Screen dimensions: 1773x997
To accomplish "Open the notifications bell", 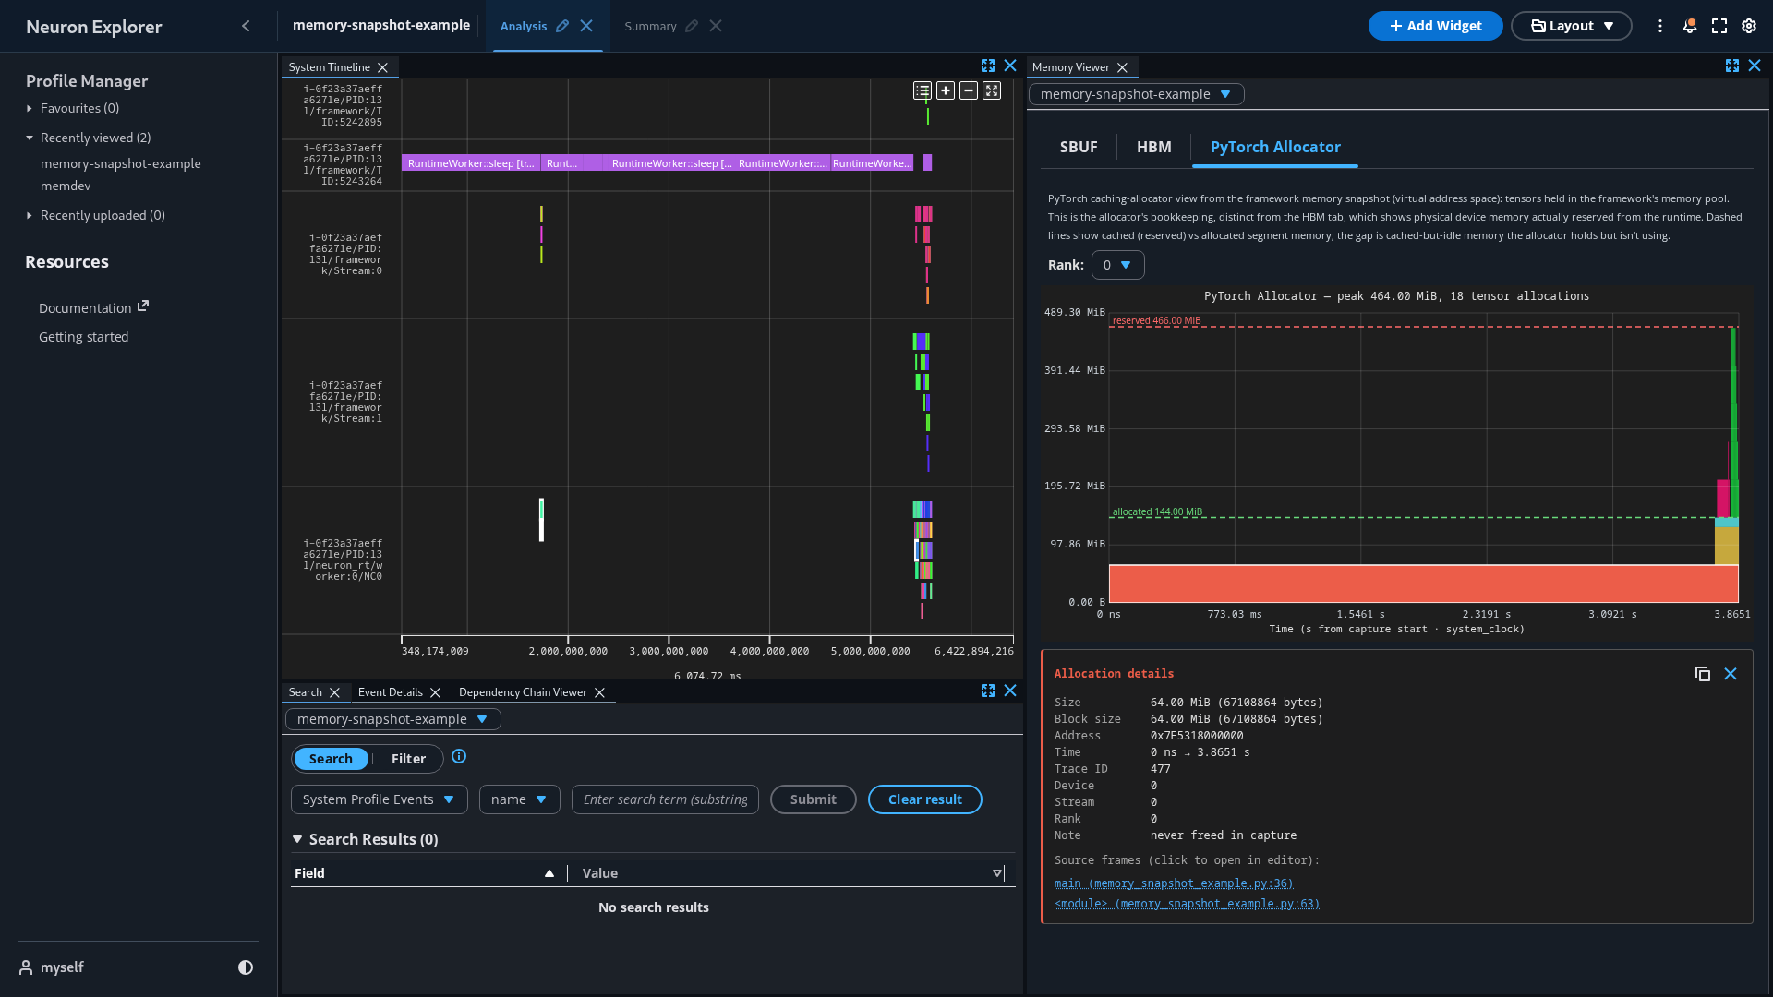I will pos(1690,26).
